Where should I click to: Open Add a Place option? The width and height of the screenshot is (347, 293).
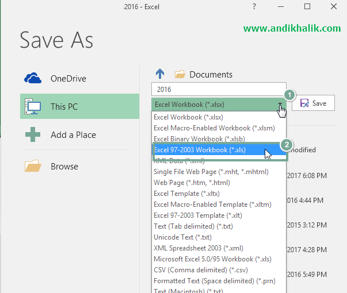79,134
